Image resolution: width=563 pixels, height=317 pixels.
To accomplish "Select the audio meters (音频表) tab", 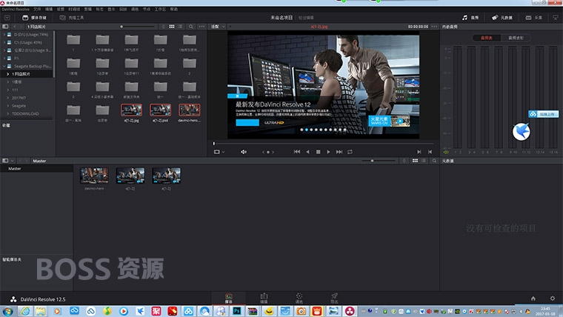I will [x=487, y=38].
